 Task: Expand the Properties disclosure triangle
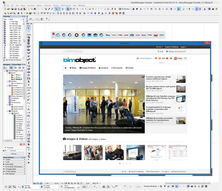tap(5, 148)
